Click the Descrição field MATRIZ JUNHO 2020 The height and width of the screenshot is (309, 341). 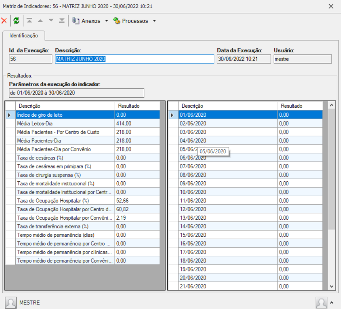tap(135, 59)
